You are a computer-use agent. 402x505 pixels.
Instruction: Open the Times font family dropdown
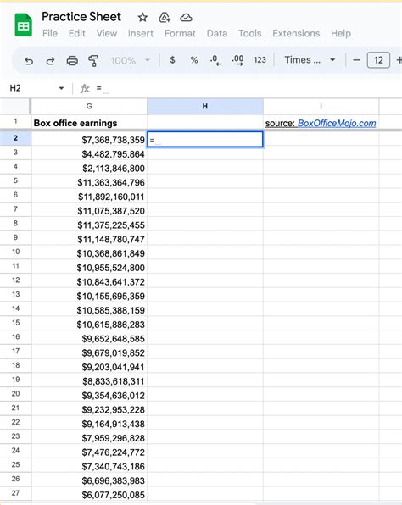coord(310,60)
